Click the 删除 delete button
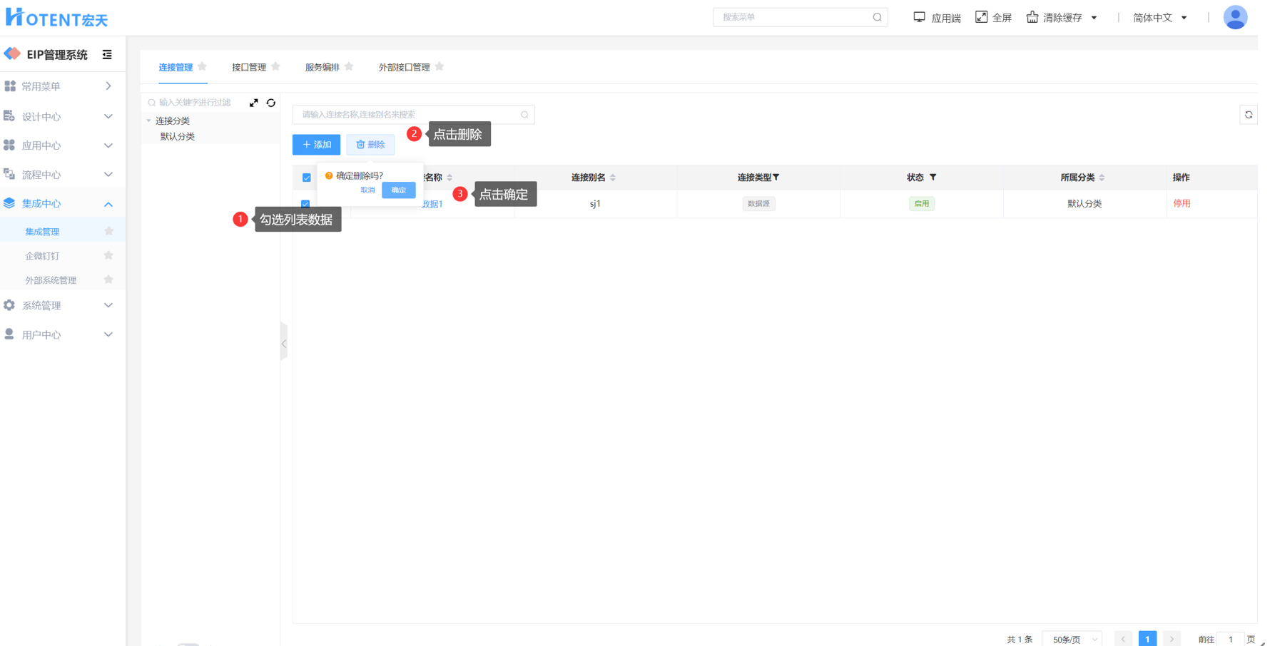Viewport: 1270px width, 646px height. tap(370, 145)
